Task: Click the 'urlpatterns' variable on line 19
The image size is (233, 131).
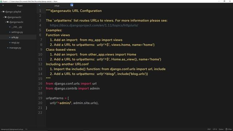Action: click(55, 98)
